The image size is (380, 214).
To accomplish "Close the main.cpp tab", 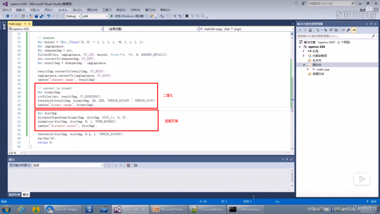I will point(29,24).
